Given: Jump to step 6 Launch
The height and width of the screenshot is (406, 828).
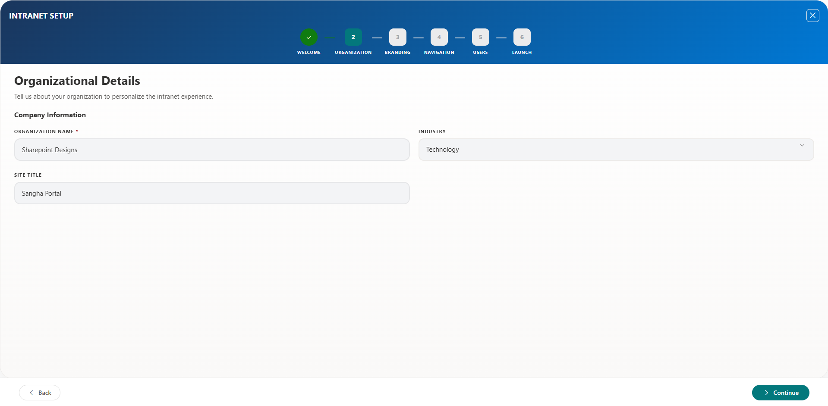Looking at the screenshot, I should [x=522, y=37].
